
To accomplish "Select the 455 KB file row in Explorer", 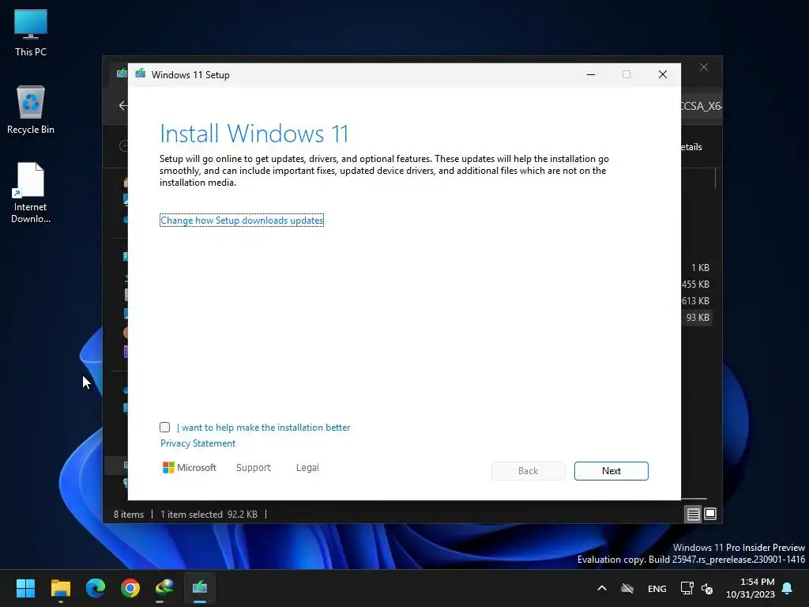I will [695, 285].
